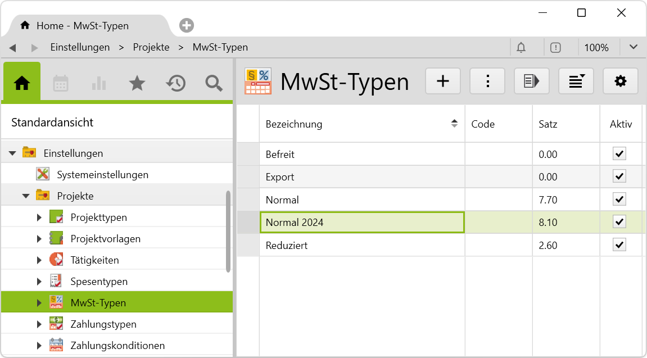Click the Projekte folder icon
Viewport: 647px width, 358px height.
point(43,195)
